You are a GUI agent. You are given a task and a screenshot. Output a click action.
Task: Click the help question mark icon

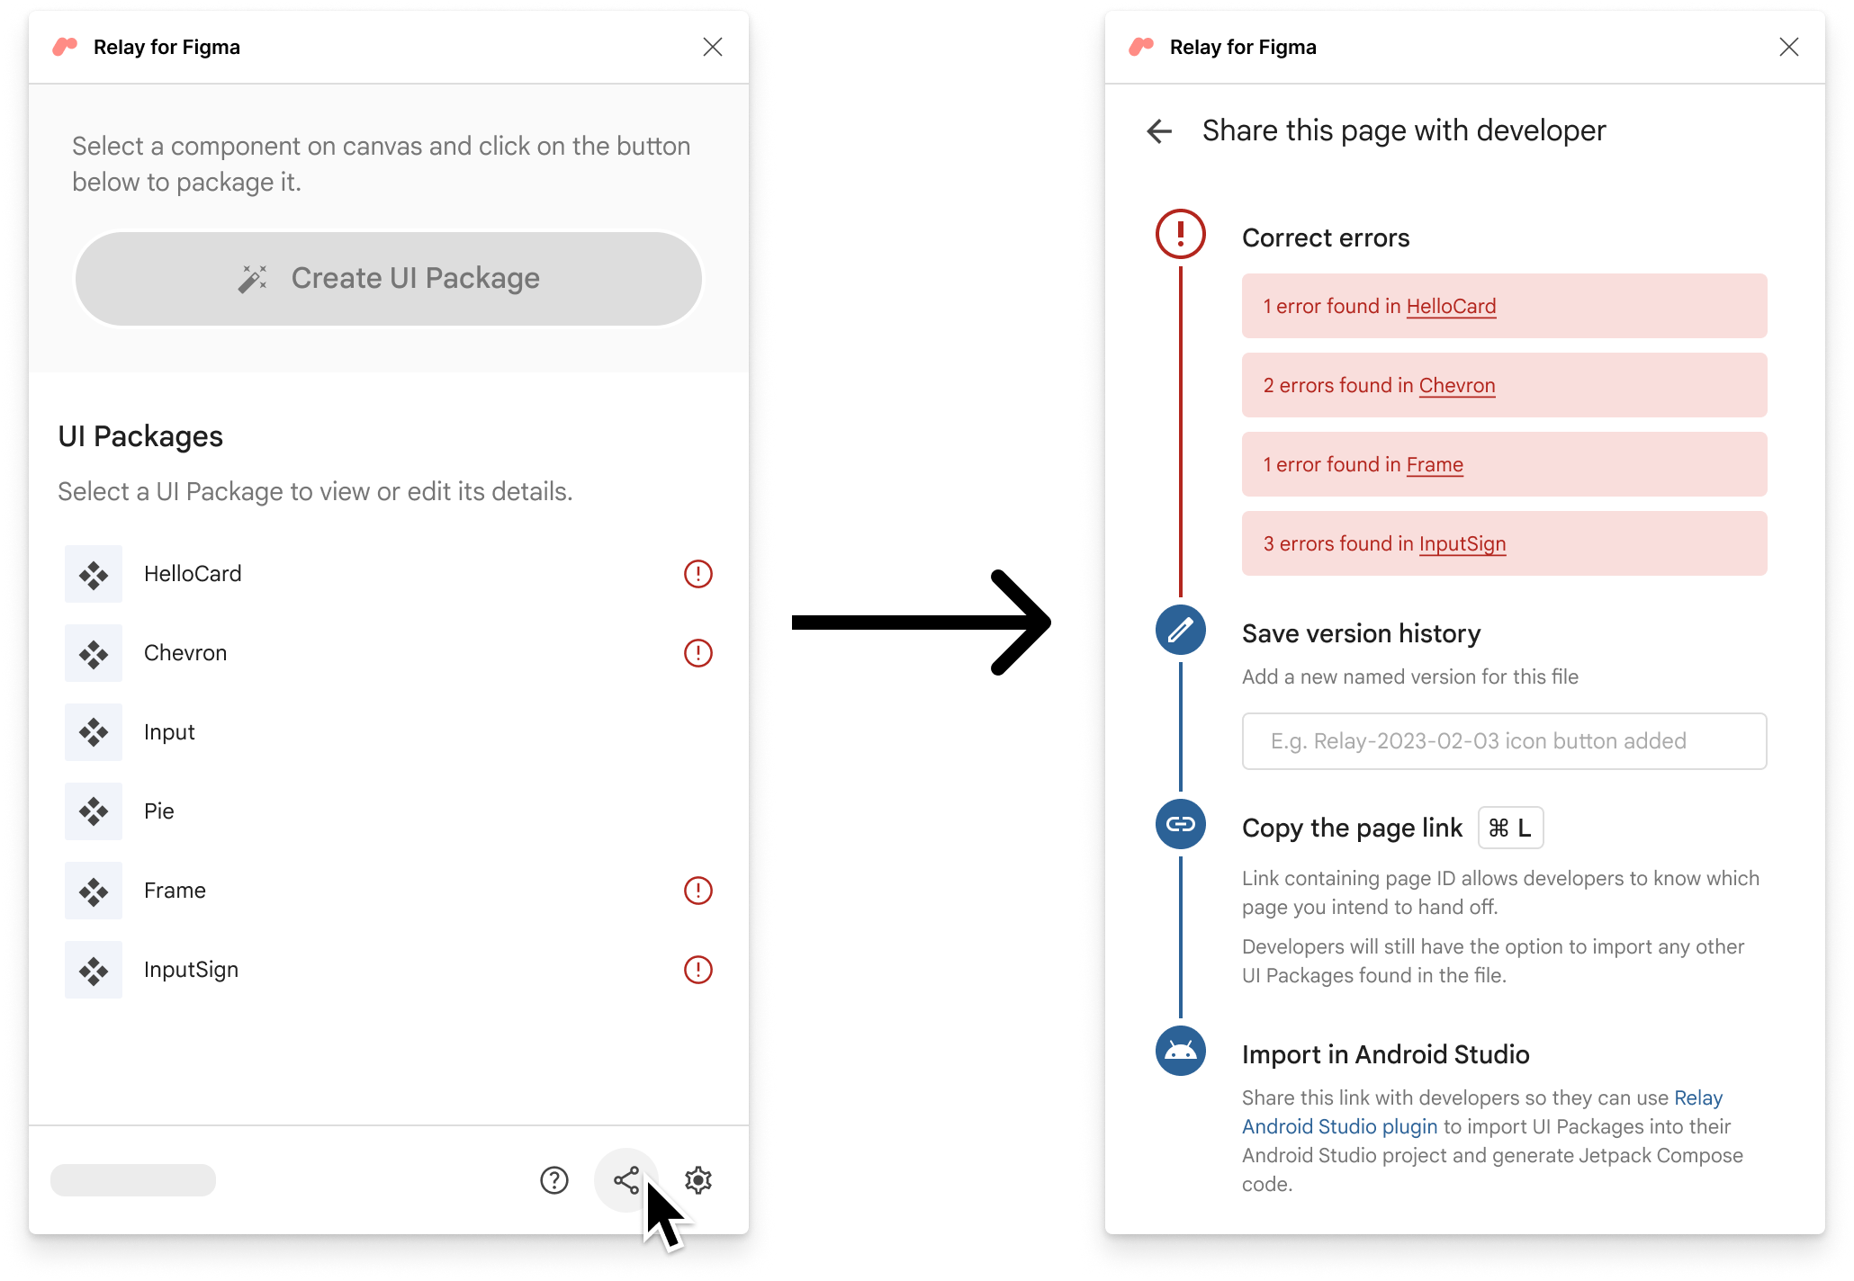558,1181
